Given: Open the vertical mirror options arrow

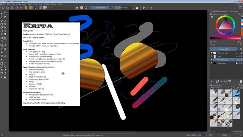Looking at the screenshot, I should point(147,8).
